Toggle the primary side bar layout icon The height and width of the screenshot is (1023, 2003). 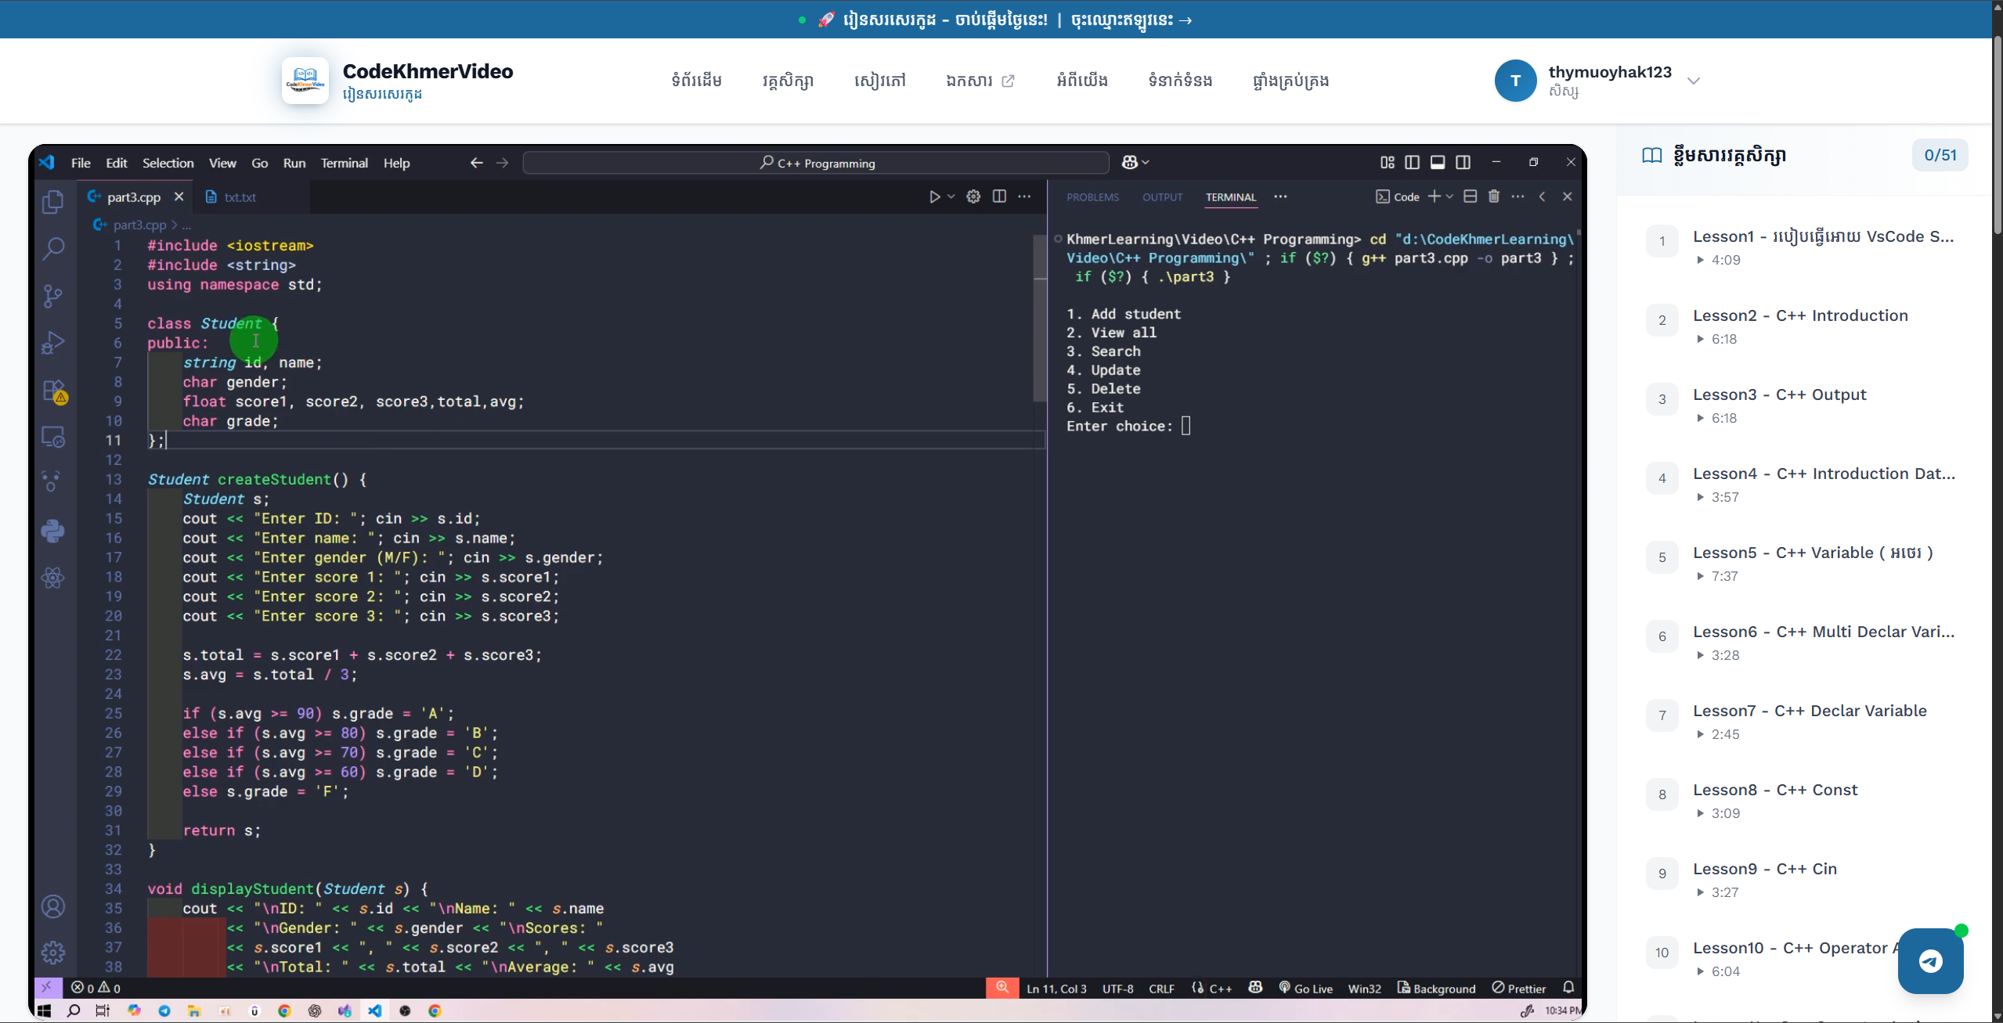[1412, 162]
